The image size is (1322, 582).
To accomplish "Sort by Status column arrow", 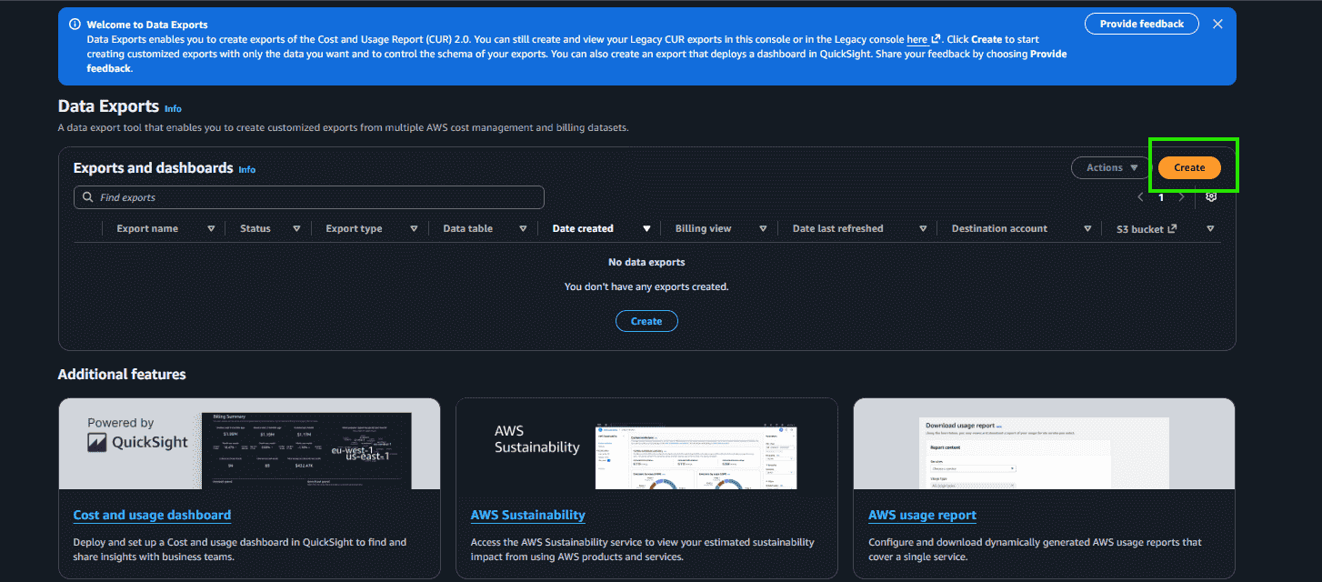I will click(296, 229).
